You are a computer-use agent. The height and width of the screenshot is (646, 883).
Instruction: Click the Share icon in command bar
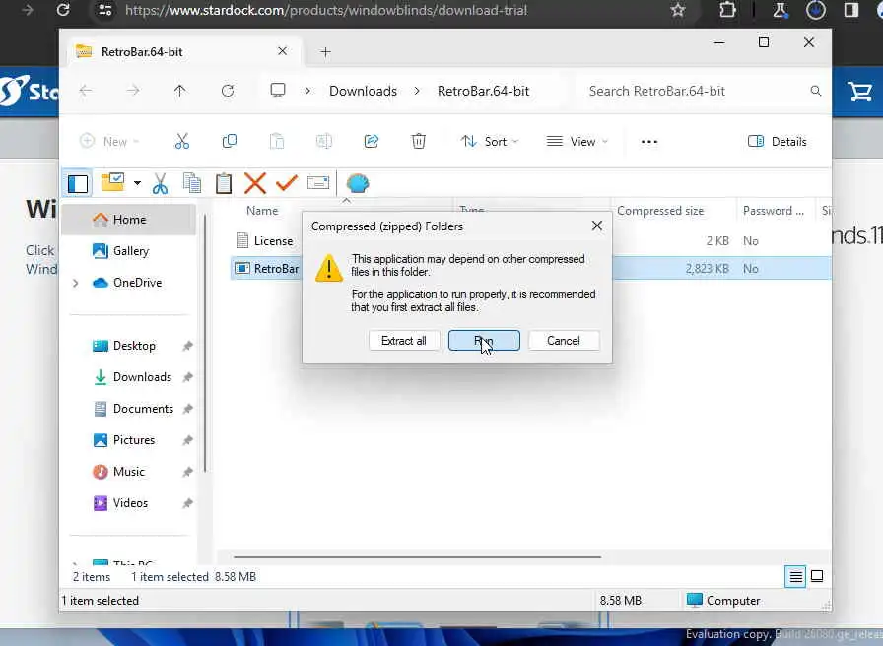[x=372, y=141]
